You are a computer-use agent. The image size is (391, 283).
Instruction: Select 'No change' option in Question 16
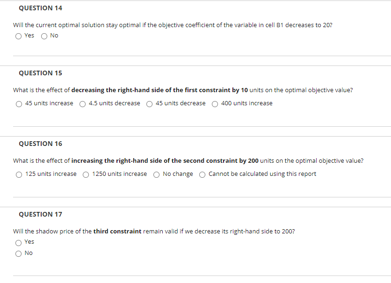pos(156,174)
